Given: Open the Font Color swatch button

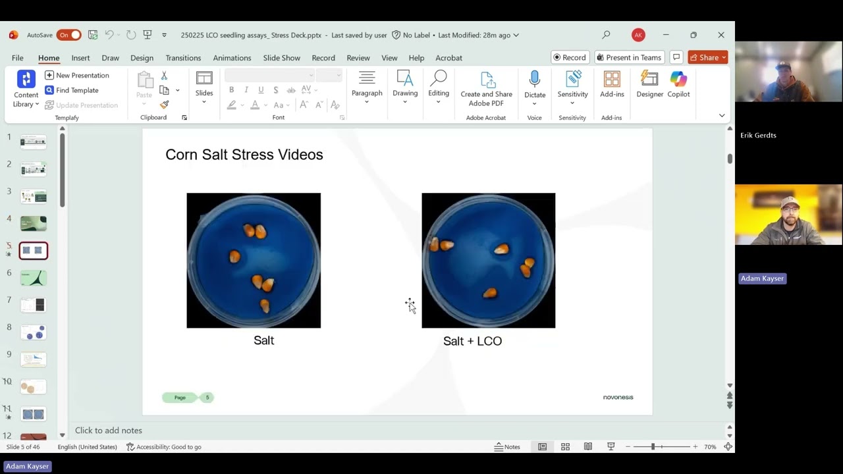Looking at the screenshot, I should click(x=255, y=105).
